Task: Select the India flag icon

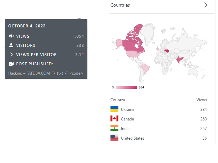Action: click(x=114, y=128)
